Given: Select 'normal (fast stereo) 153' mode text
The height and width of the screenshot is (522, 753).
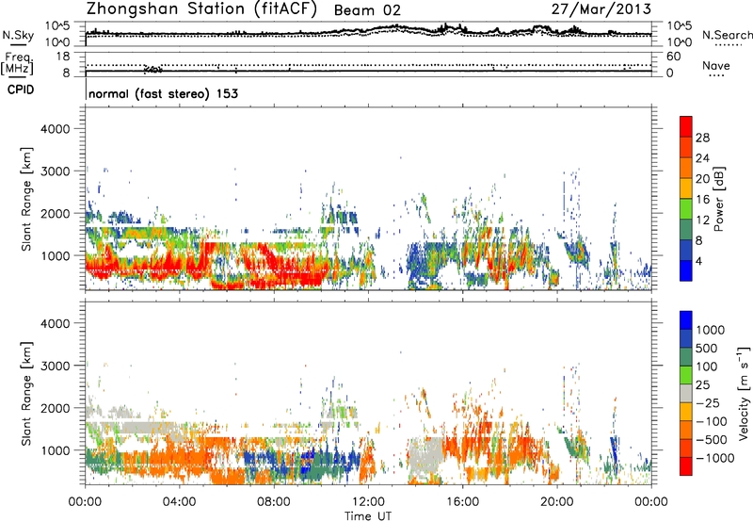Looking at the screenshot, I should click(x=163, y=93).
